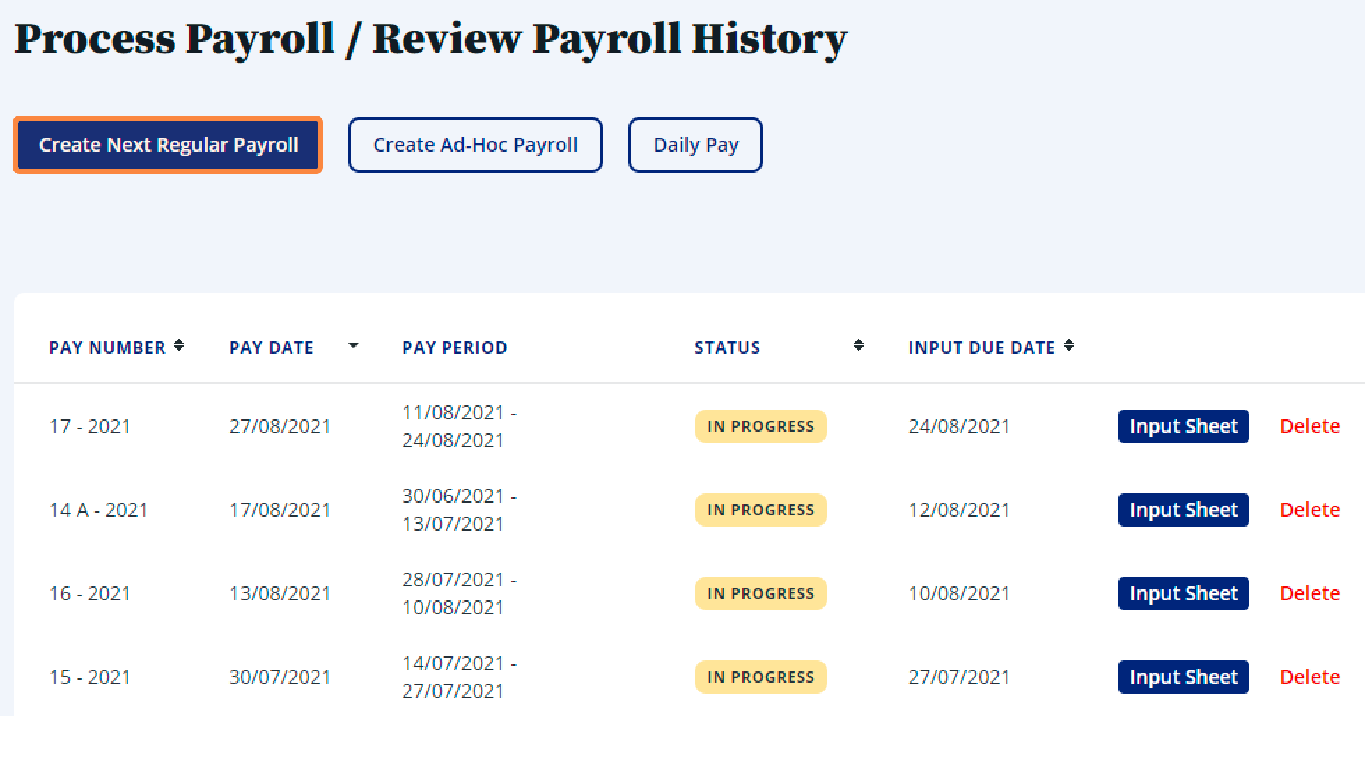The image size is (1365, 762).
Task: Delete payroll 16 - 2021
Action: click(x=1310, y=593)
